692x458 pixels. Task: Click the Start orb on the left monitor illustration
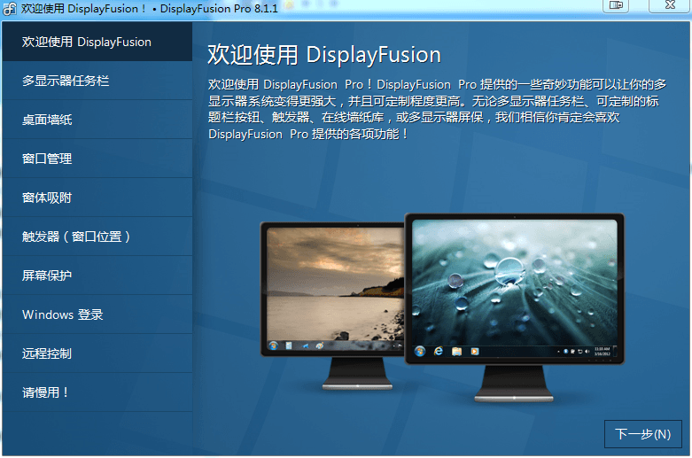pos(273,344)
